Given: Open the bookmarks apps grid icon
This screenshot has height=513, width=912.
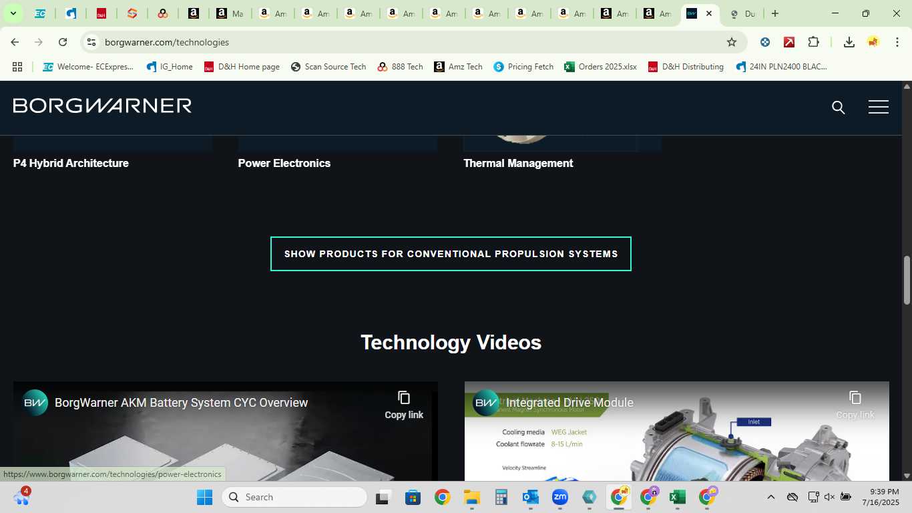Looking at the screenshot, I should click(x=17, y=67).
